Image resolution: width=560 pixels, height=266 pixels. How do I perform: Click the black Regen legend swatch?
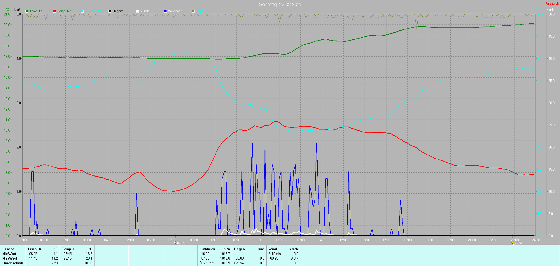(x=110, y=11)
